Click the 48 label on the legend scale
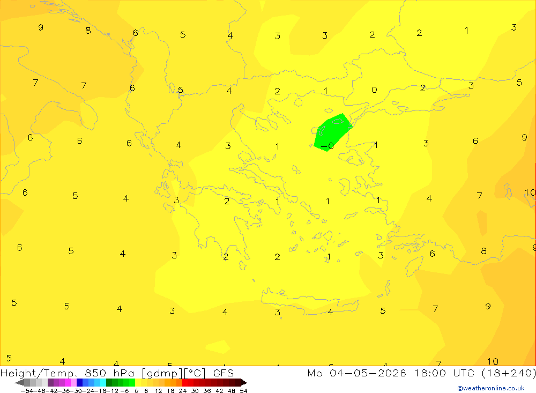The width and height of the screenshot is (536, 393). click(231, 391)
